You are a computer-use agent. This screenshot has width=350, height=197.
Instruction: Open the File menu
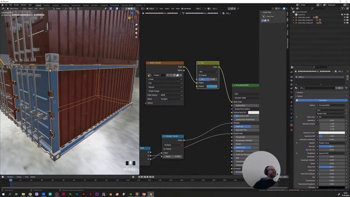[x=6, y=5]
